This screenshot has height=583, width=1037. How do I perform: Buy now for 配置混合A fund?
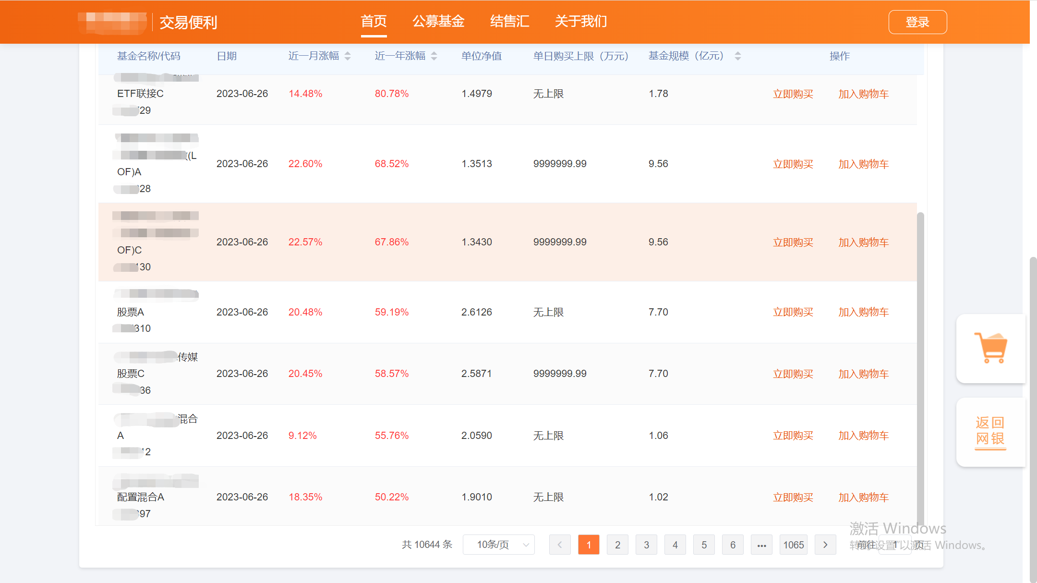click(793, 498)
